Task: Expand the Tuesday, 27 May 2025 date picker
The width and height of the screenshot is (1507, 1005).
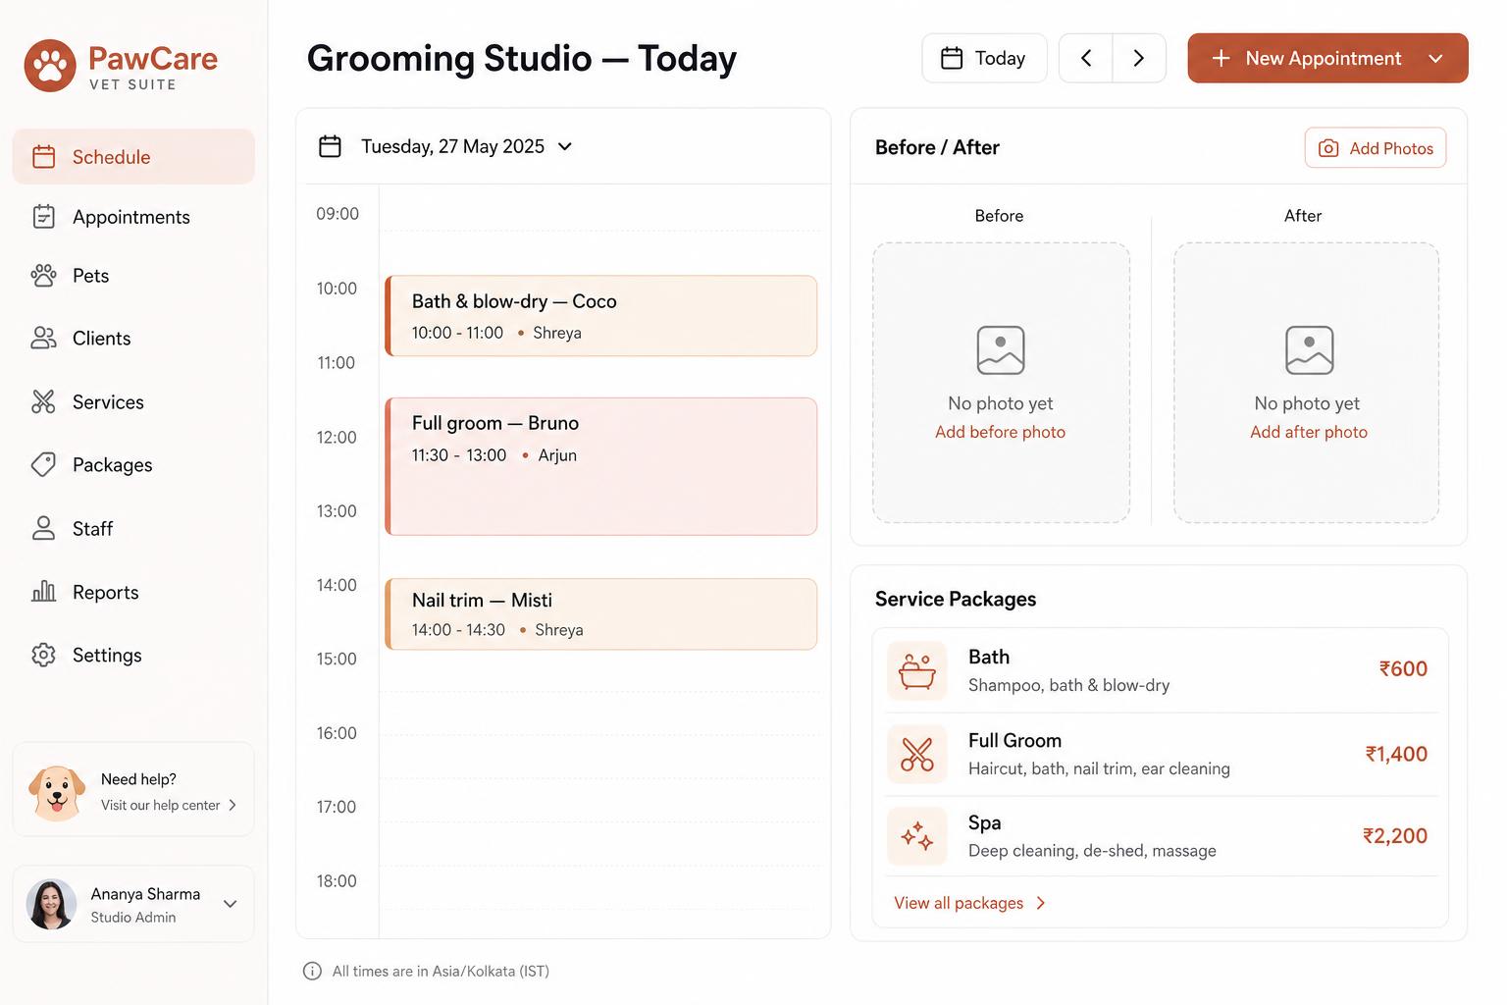Action: pos(565,147)
